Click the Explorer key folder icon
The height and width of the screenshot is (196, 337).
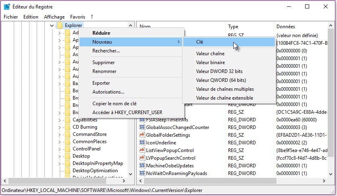(60, 26)
